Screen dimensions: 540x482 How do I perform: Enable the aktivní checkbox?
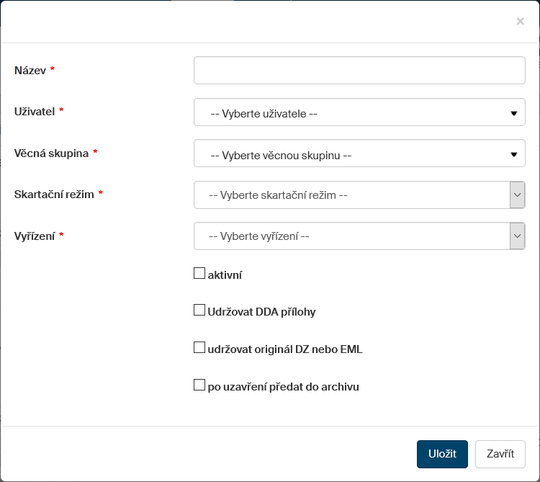[199, 274]
